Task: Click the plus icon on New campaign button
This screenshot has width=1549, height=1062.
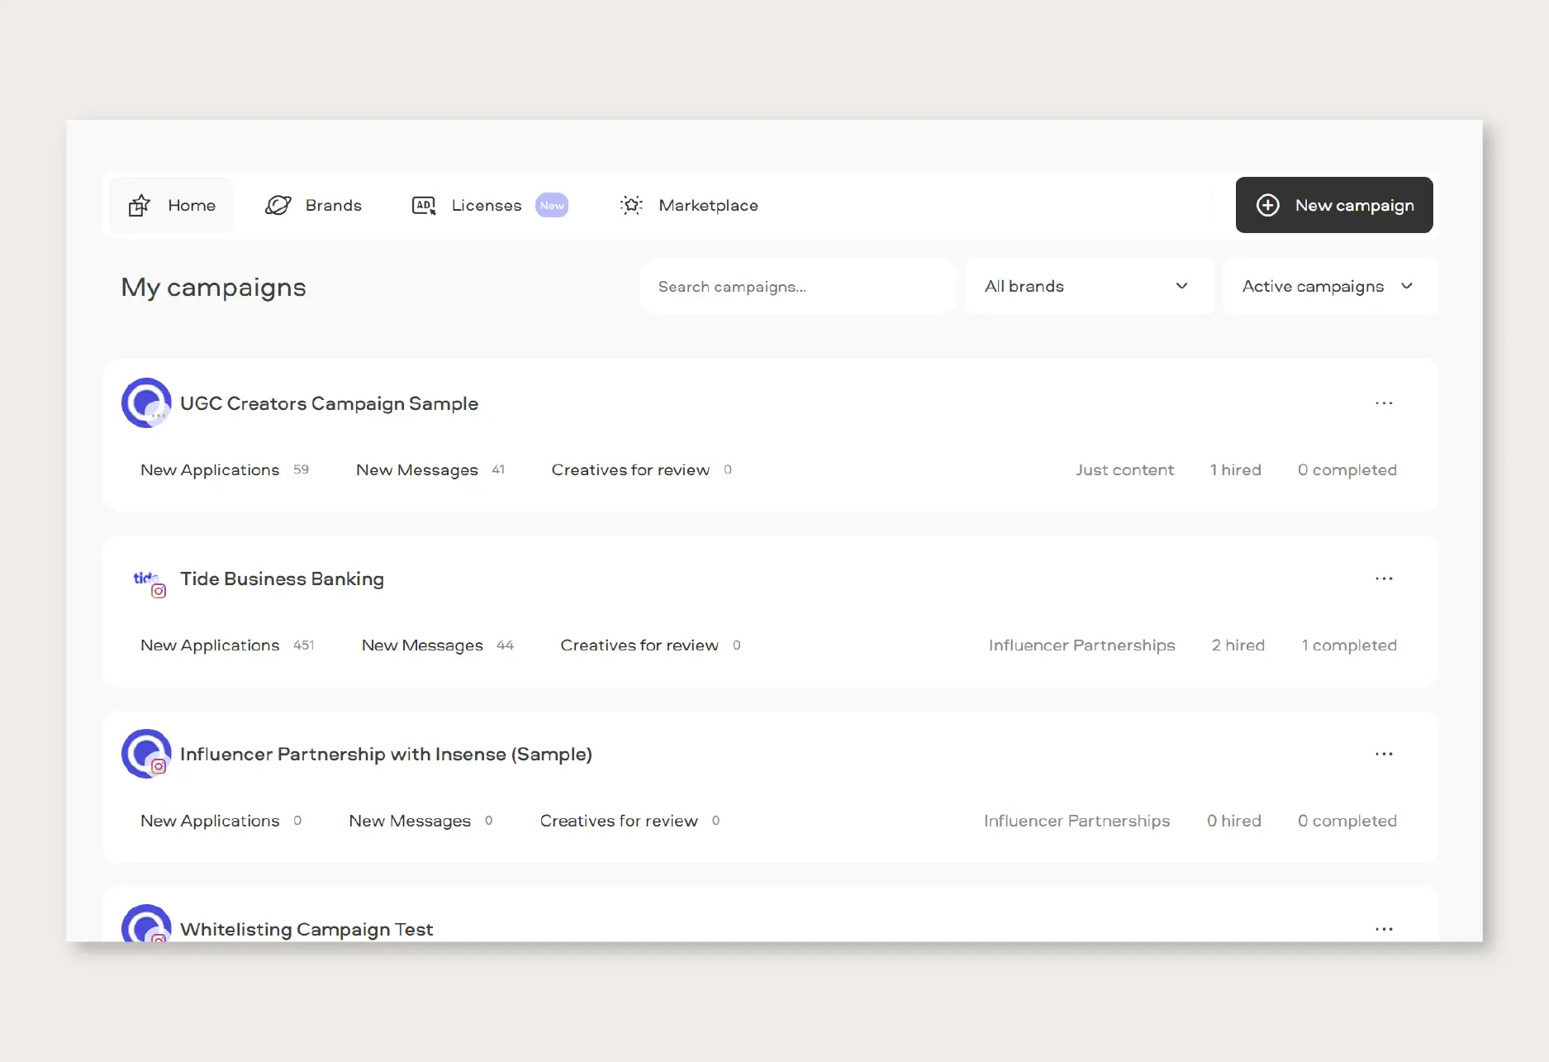Action: coord(1267,205)
